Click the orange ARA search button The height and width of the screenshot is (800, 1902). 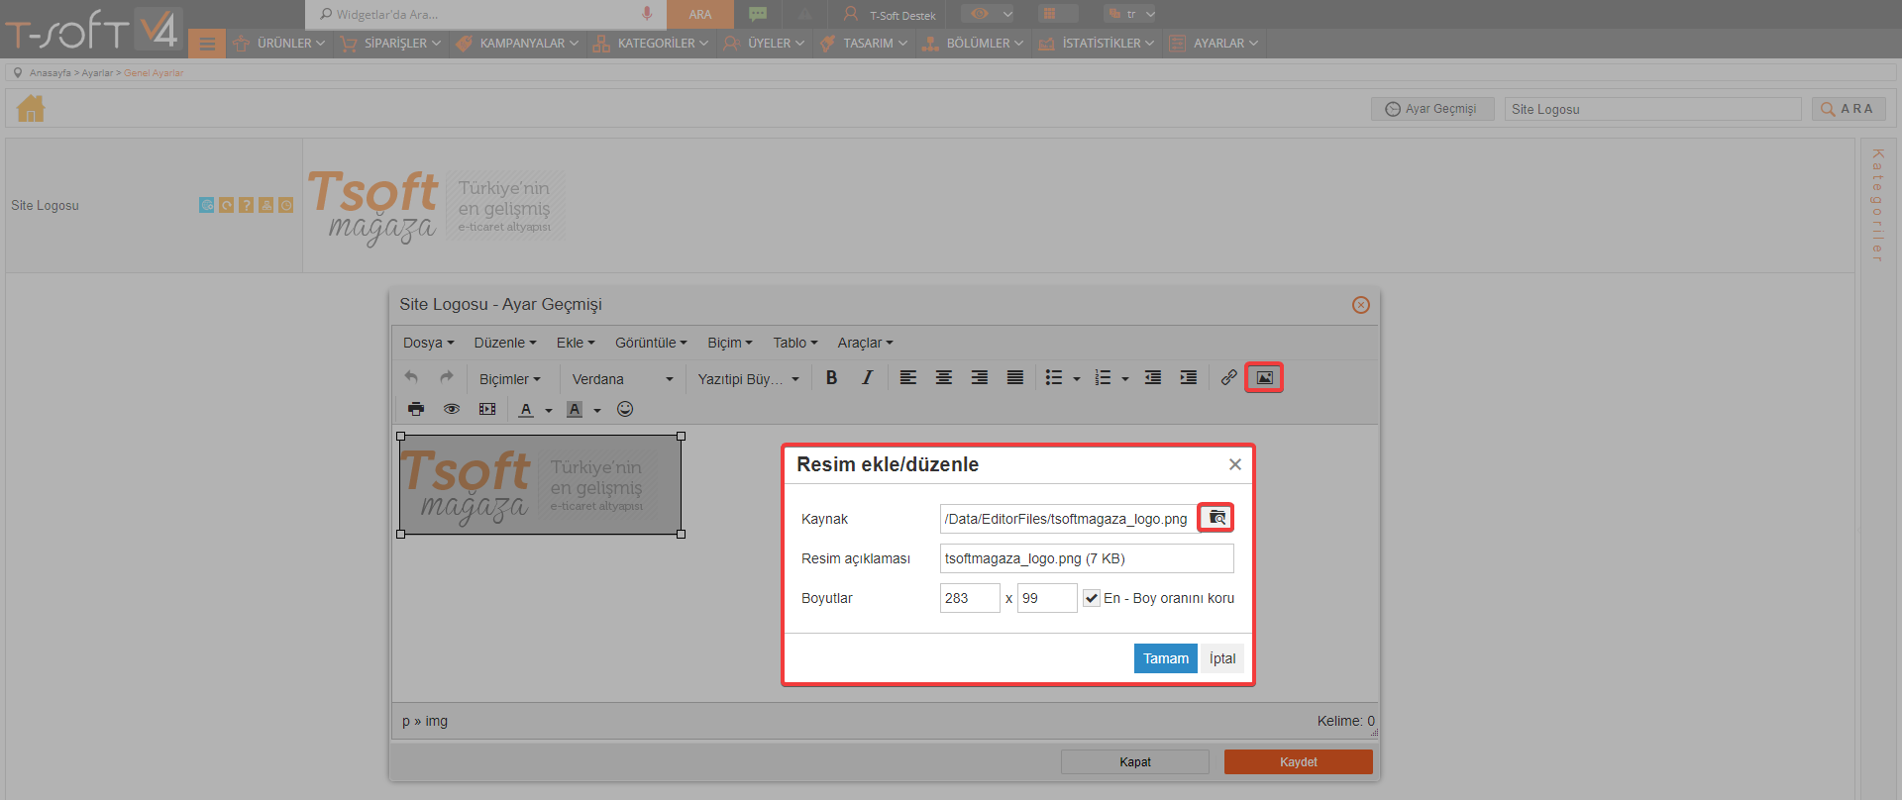coord(699,14)
